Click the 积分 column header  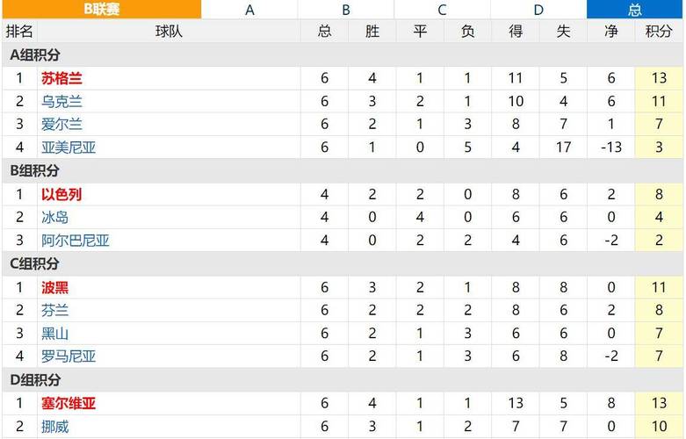click(x=659, y=31)
